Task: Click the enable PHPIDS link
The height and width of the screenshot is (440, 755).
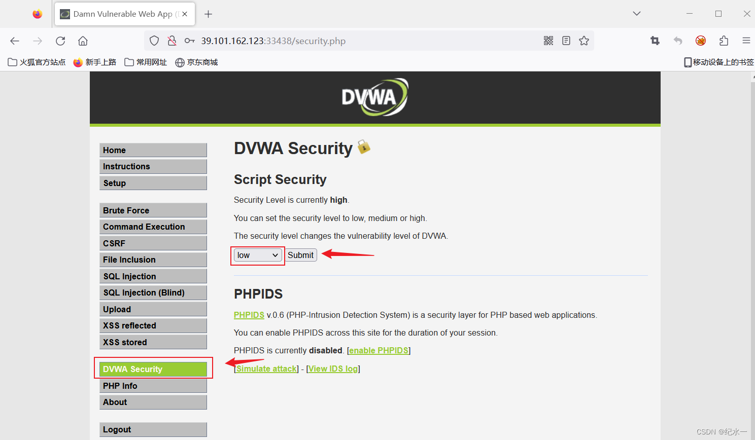Action: tap(379, 350)
